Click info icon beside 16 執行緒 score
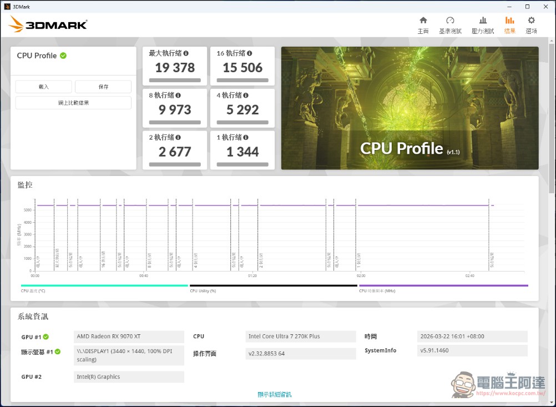556x407 pixels. pos(250,53)
